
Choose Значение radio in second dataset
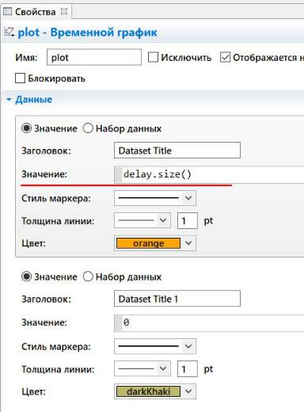click(x=26, y=277)
